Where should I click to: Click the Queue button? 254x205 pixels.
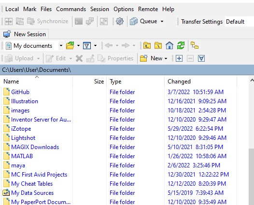coord(143,21)
